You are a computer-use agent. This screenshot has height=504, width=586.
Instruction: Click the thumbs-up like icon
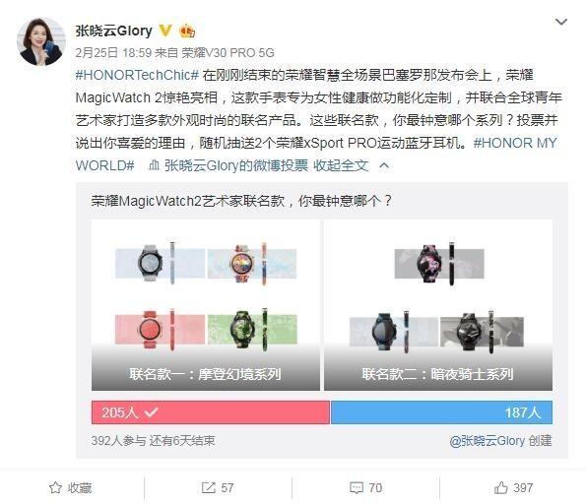(500, 487)
